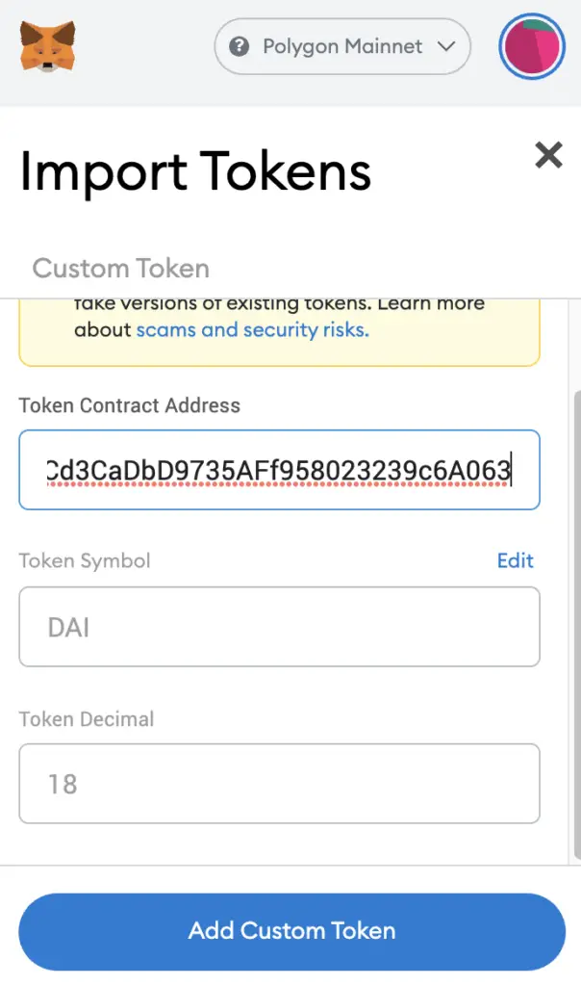
Task: Select the Custom Token tab
Action: tap(120, 269)
